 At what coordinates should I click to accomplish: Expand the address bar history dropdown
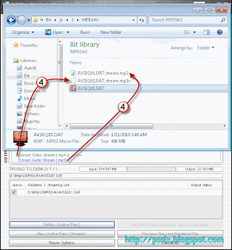point(134,20)
